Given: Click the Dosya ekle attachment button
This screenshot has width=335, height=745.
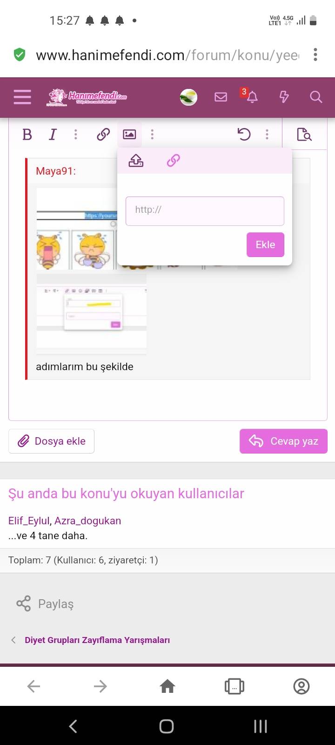Looking at the screenshot, I should coord(51,441).
